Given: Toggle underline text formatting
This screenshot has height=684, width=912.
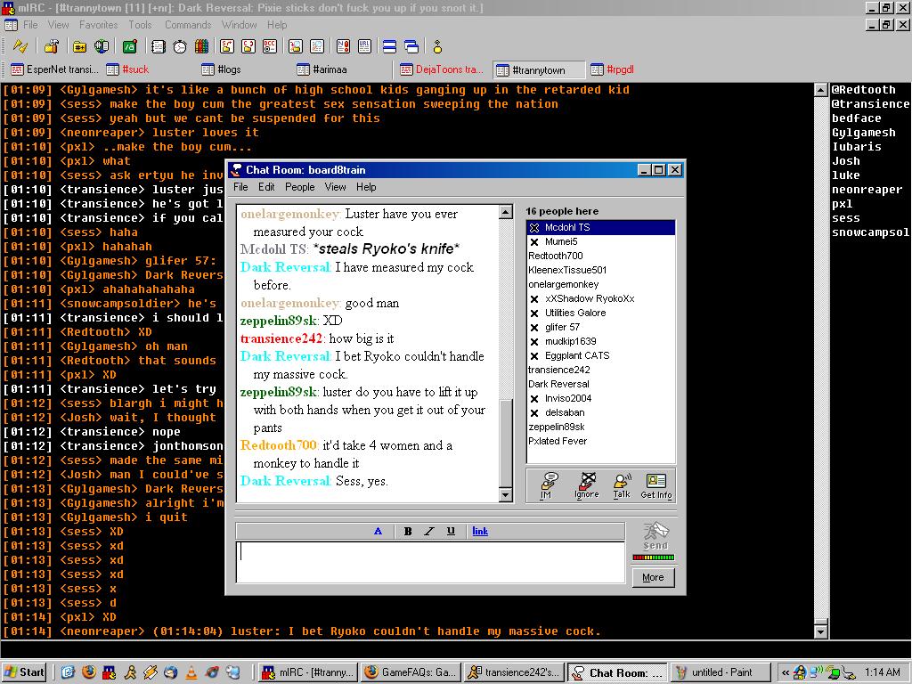Looking at the screenshot, I should pos(451,531).
